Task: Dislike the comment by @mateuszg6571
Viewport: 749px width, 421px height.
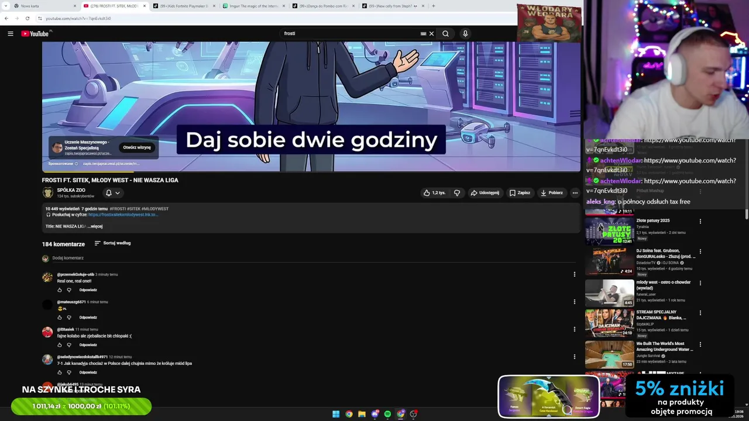Action: tap(69, 318)
